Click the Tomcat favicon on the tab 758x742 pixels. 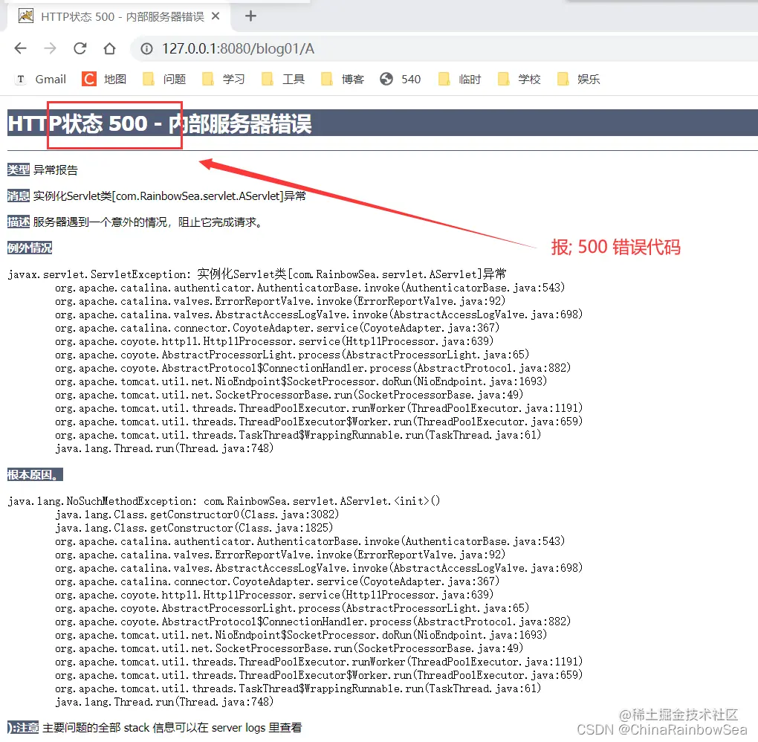[x=25, y=16]
